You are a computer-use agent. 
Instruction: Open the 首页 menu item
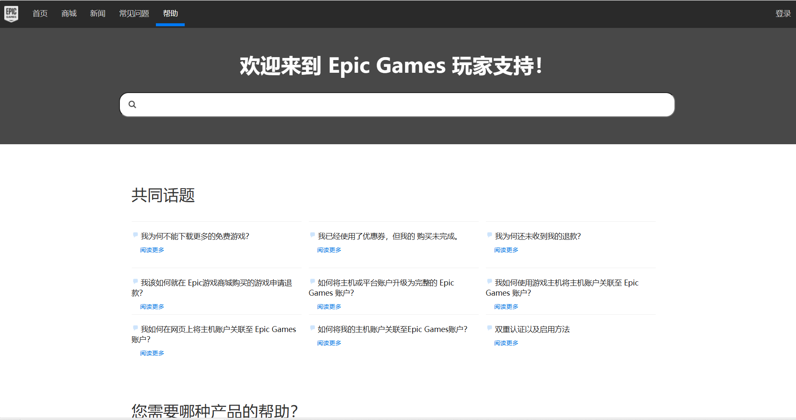40,14
